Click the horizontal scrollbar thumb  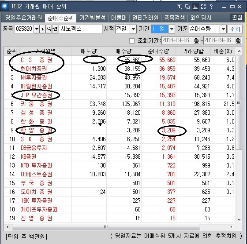coord(106,227)
